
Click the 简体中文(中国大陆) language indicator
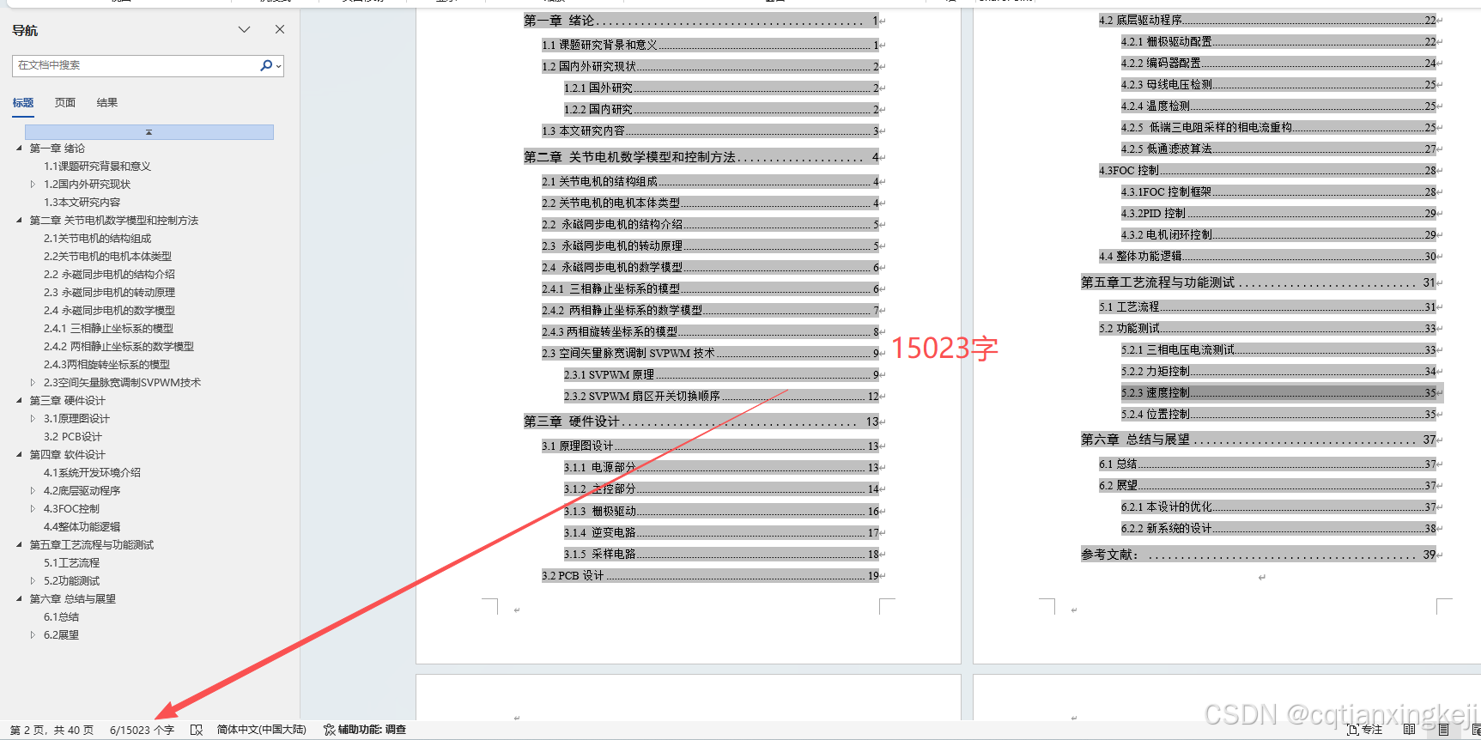[261, 730]
